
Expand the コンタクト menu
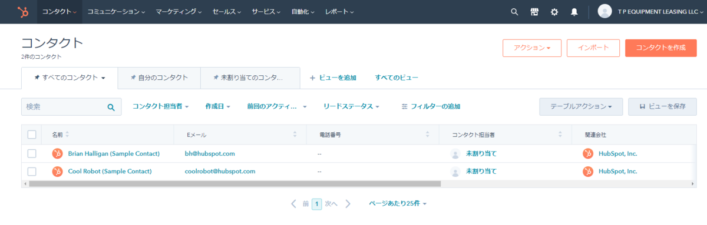[x=60, y=12]
